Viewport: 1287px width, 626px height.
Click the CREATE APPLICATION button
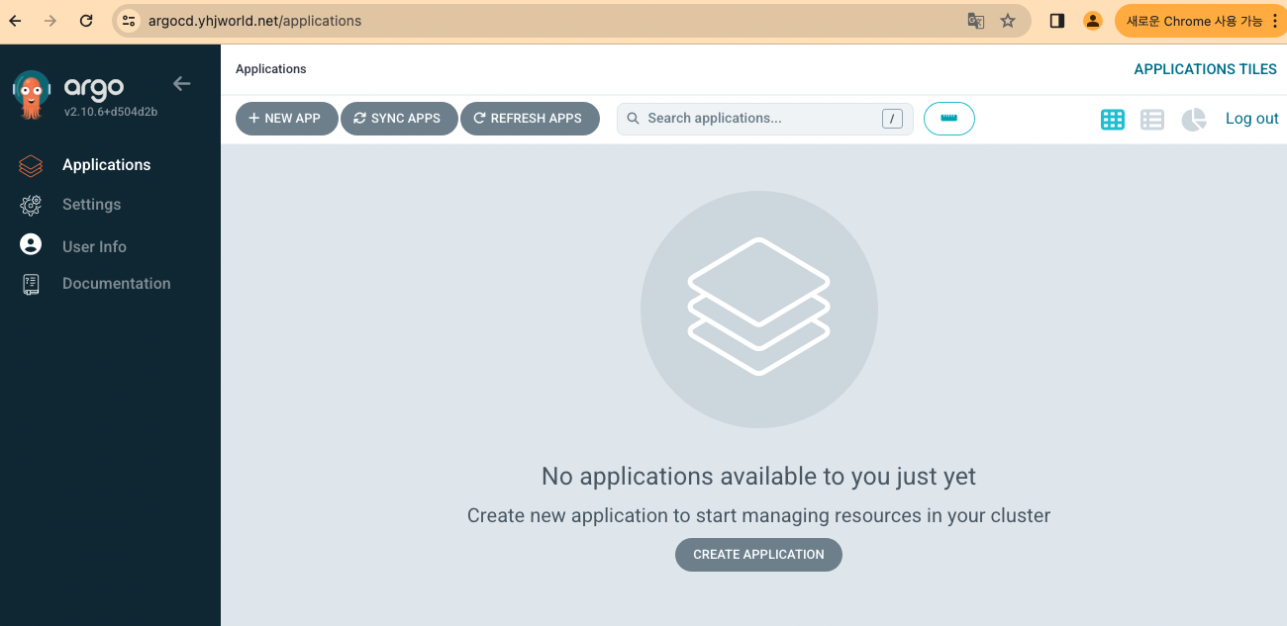click(x=758, y=555)
